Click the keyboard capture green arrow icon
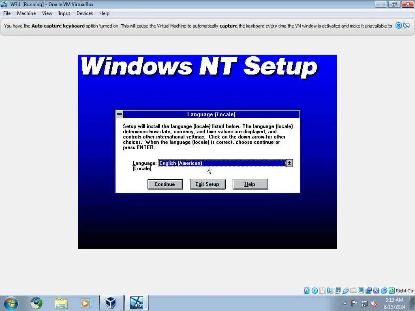The height and width of the screenshot is (311, 415). pos(392,291)
